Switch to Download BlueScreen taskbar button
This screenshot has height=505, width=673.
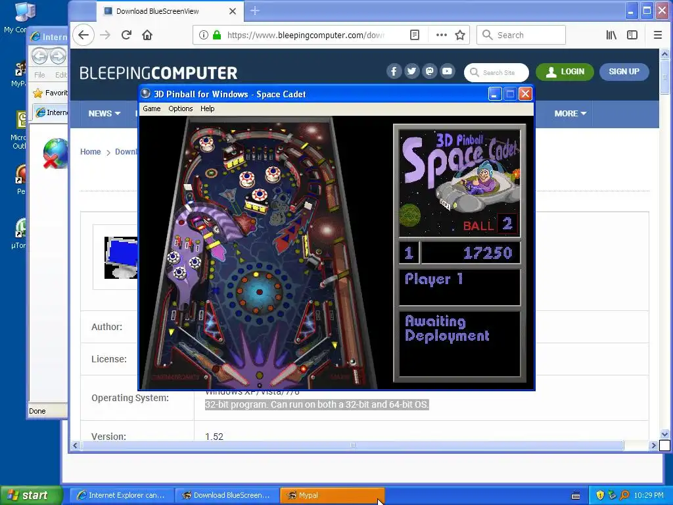pyautogui.click(x=227, y=495)
